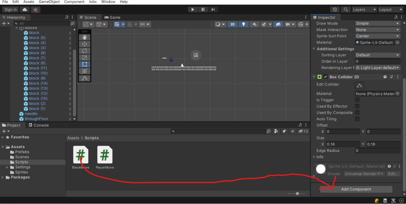Collapse the Box Collider 2D section
The height and width of the screenshot is (204, 406).
pyautogui.click(x=314, y=77)
